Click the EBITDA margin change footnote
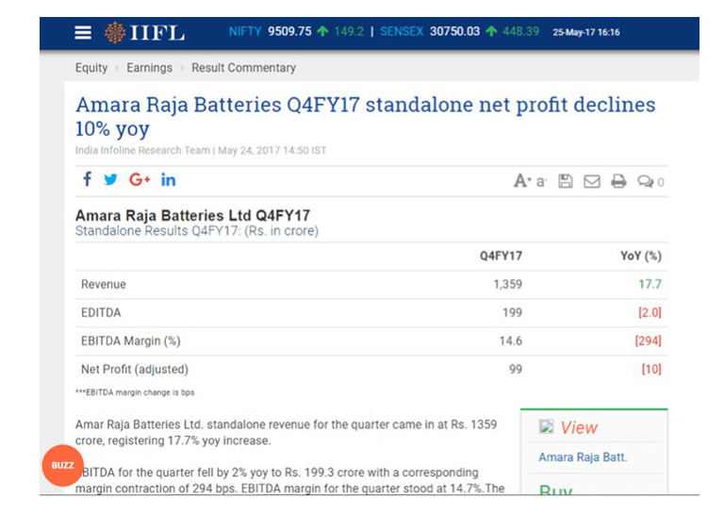The width and height of the screenshot is (724, 515). tap(135, 392)
